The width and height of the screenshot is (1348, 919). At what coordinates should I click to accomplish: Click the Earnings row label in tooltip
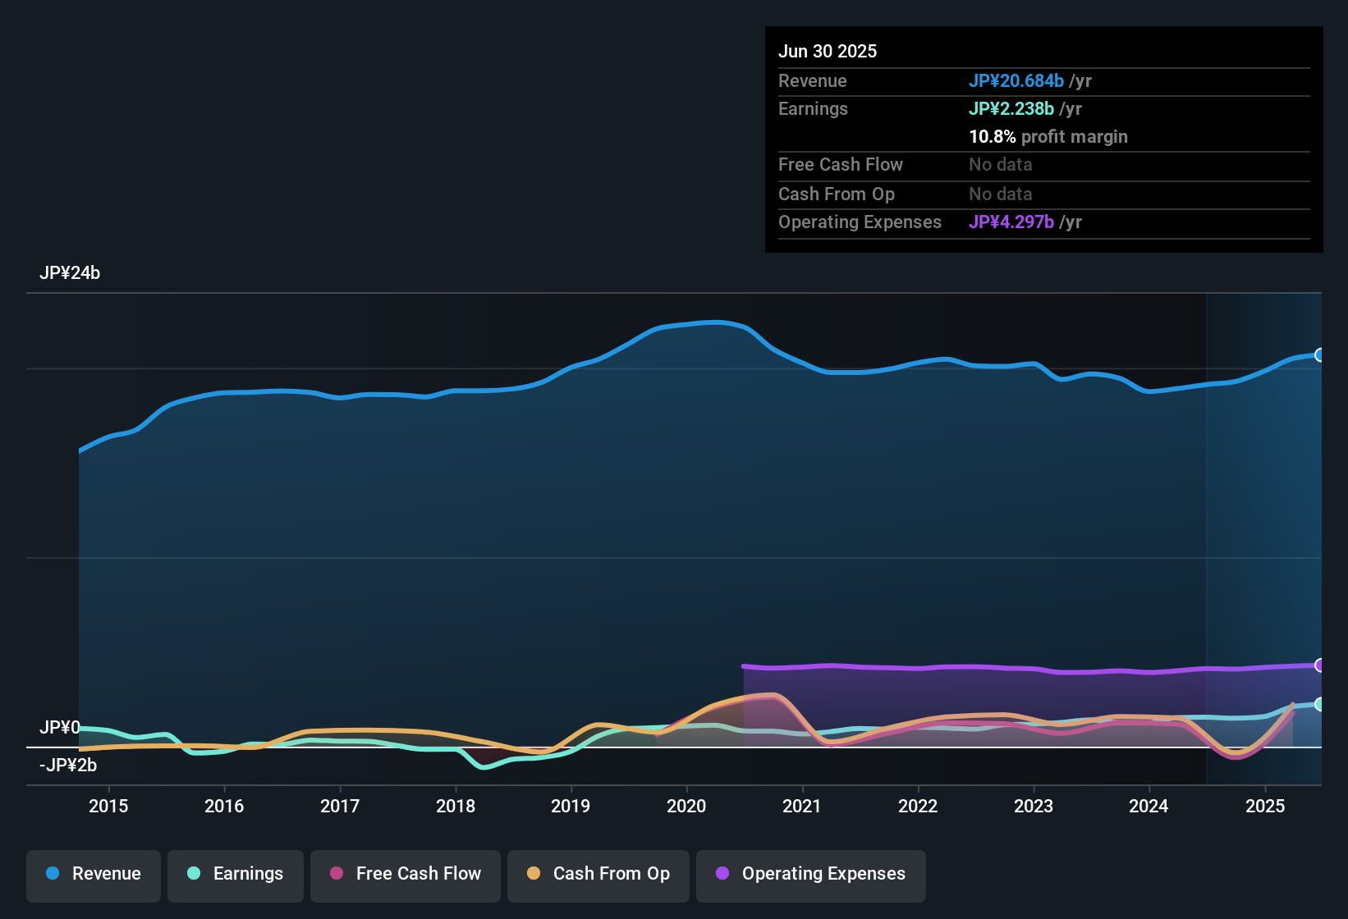tap(813, 108)
